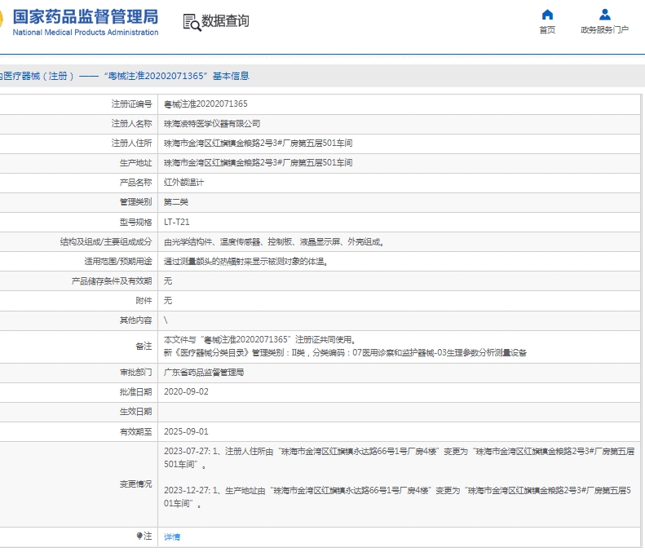Click registrant name 珠海凌特医学仪器有限公司
The height and width of the screenshot is (552, 645).
tap(212, 124)
